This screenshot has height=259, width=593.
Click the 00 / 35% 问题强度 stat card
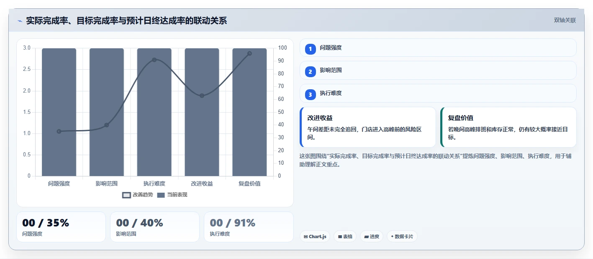click(61, 227)
